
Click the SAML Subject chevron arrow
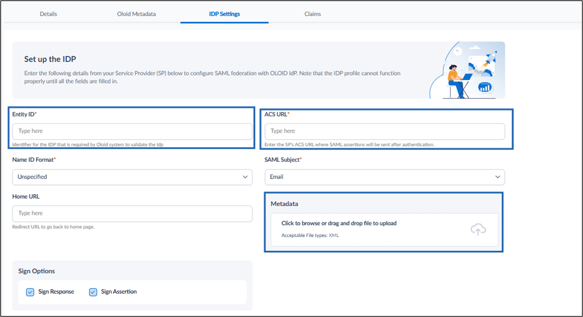[498, 177]
